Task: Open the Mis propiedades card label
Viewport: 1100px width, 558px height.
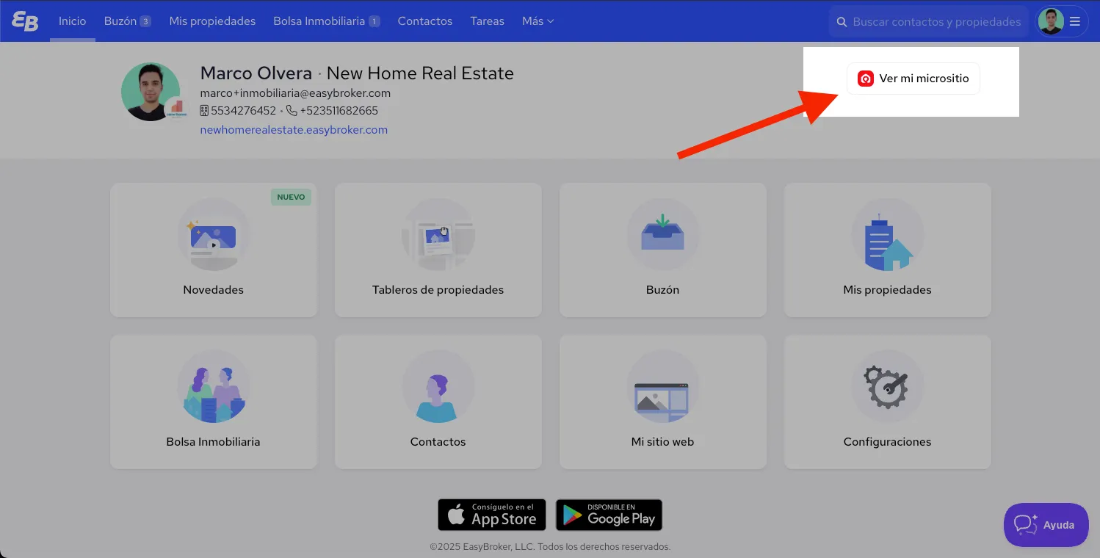Action: pyautogui.click(x=888, y=290)
